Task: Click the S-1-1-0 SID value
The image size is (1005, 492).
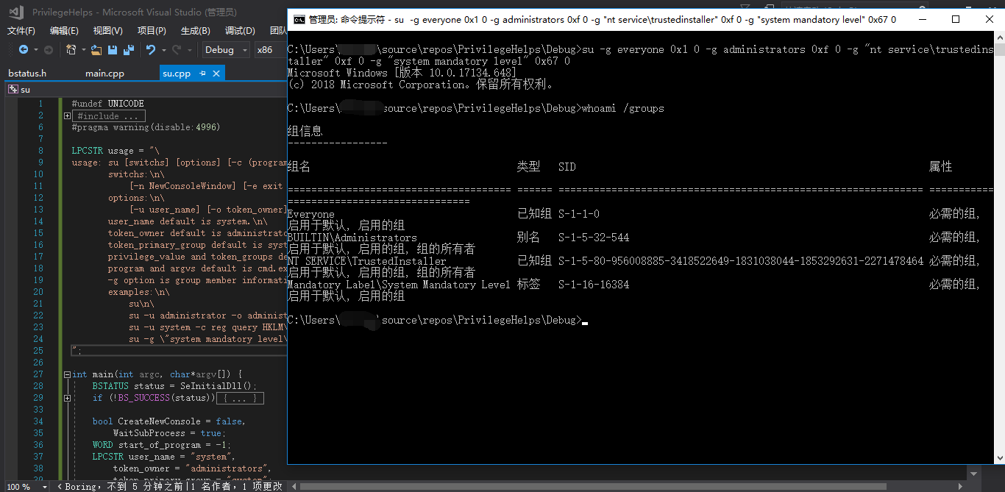Action: (x=579, y=215)
